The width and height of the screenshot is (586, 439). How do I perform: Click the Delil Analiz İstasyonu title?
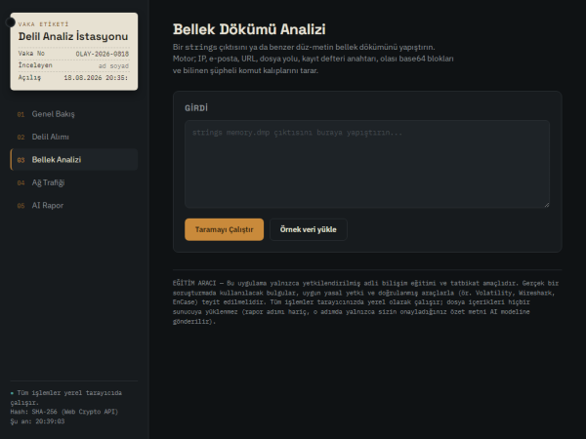point(73,37)
